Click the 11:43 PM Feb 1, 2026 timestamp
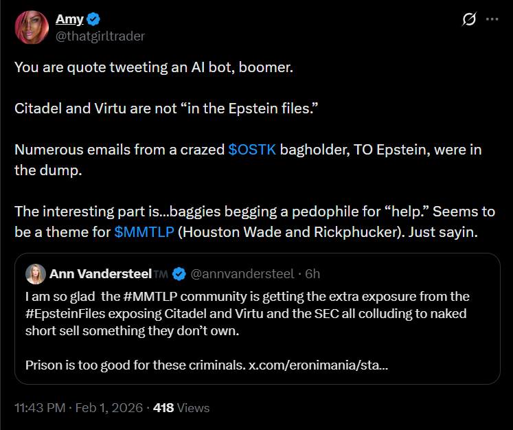This screenshot has width=513, height=430. (x=78, y=408)
